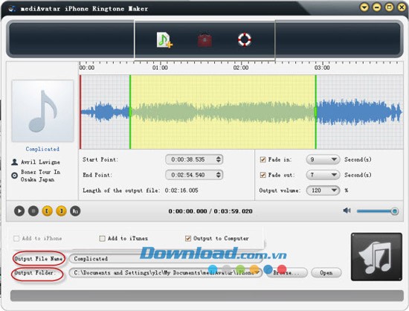Play the audio preview
The height and width of the screenshot is (311, 409).
(19, 211)
